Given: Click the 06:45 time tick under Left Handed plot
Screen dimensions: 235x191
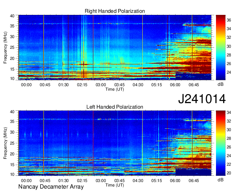Looking at the screenshot, I should click(194, 181).
